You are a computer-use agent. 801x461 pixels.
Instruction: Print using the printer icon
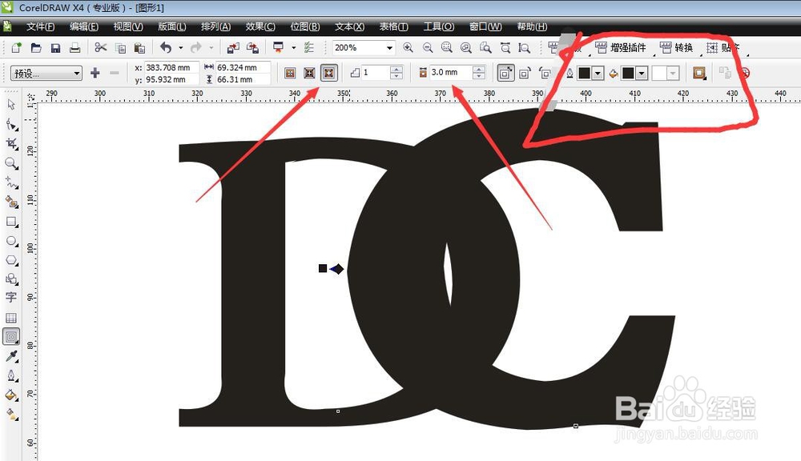[x=75, y=48]
